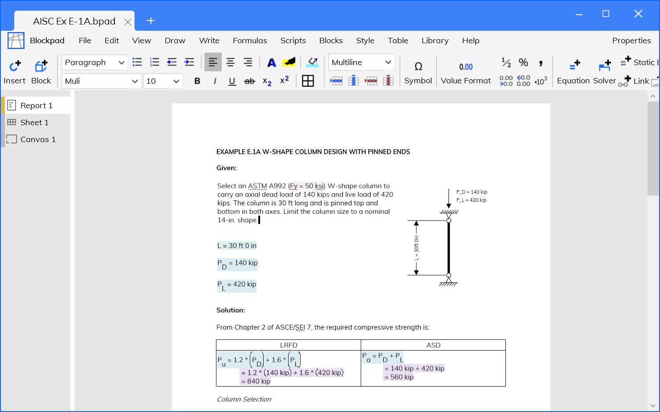Open a new tab with plus button
Screen dimensions: 660x412
151,20
